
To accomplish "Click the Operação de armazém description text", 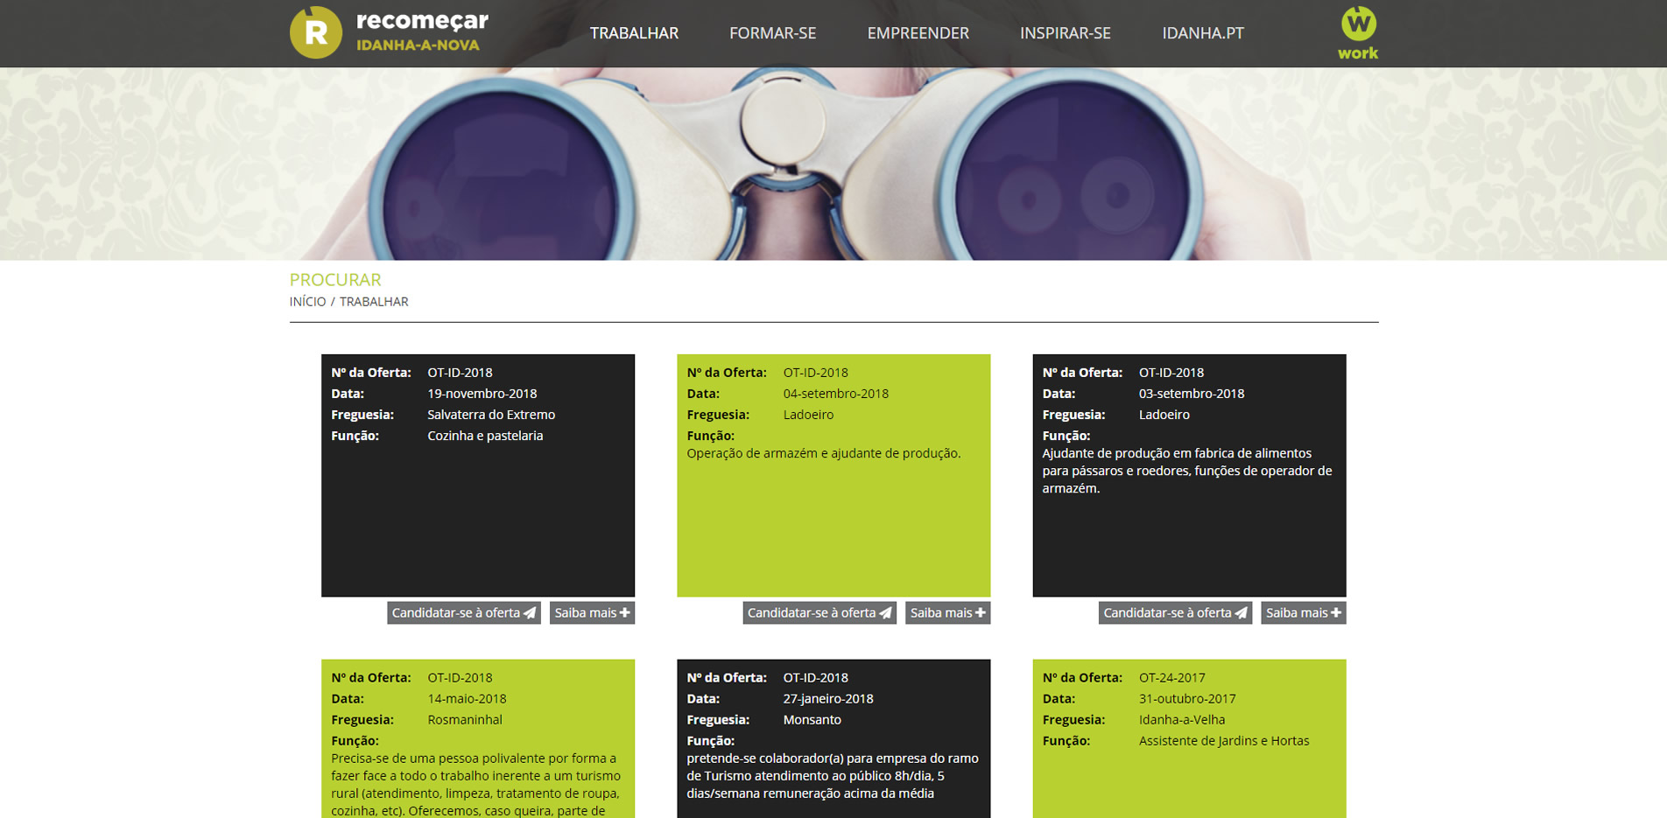I will (x=824, y=453).
